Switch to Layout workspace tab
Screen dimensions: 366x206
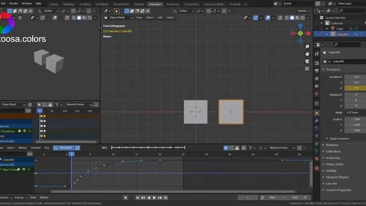pyautogui.click(x=54, y=4)
